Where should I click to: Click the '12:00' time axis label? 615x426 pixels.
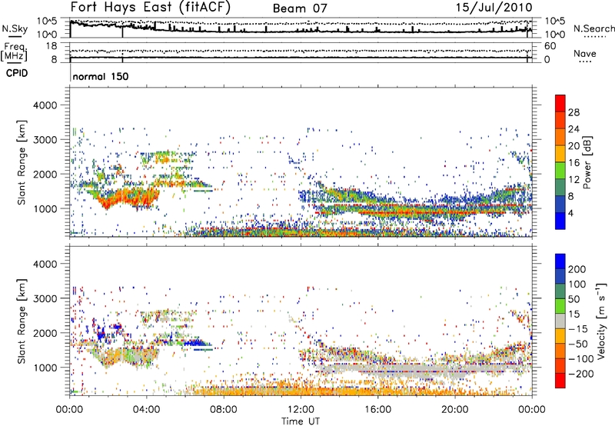point(301,410)
